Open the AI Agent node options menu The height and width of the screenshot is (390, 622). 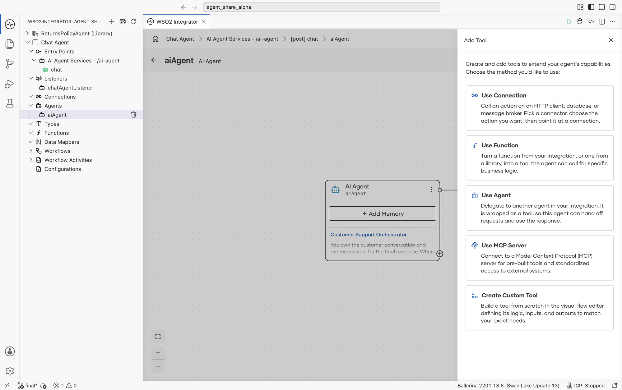point(431,190)
